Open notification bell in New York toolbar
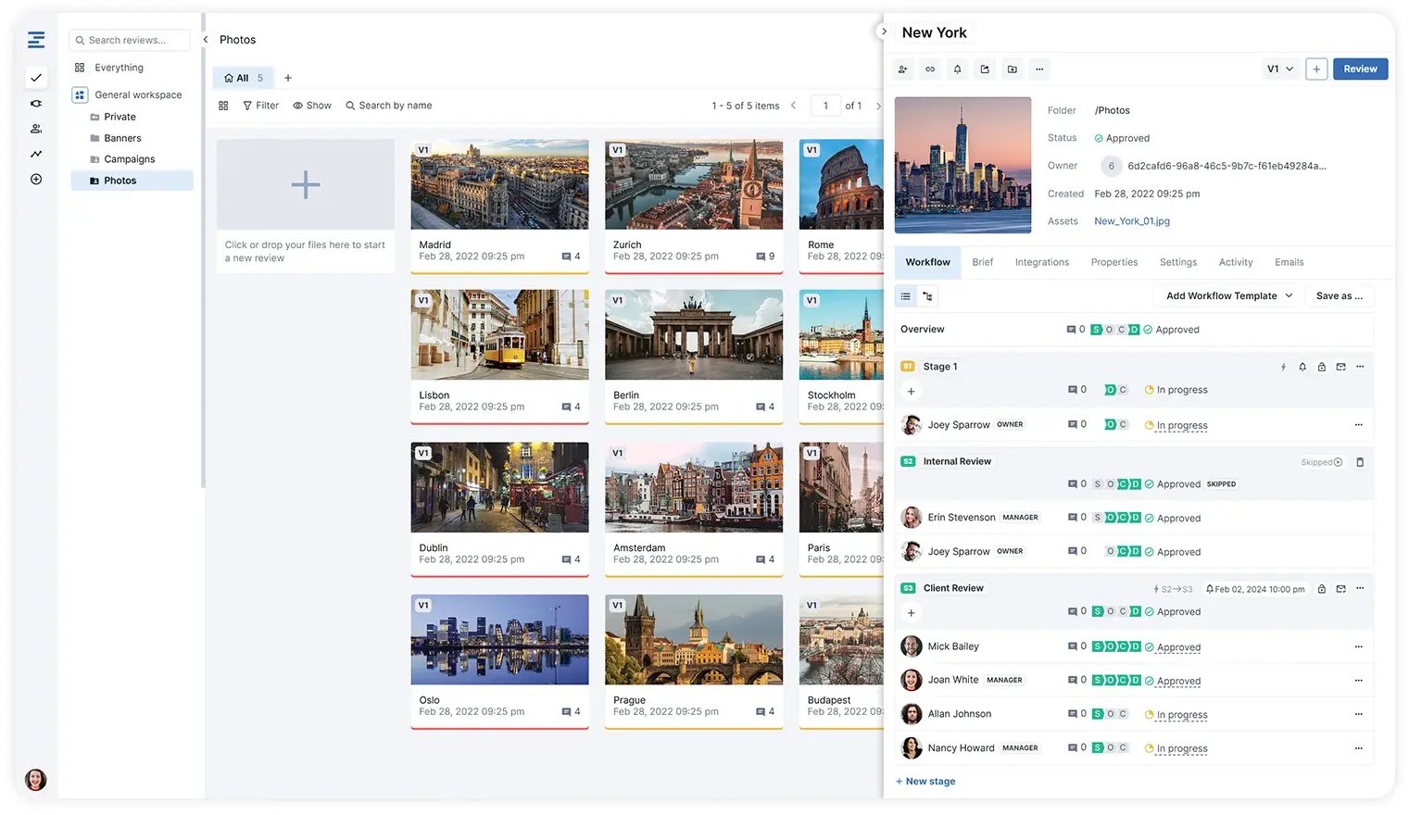 pos(957,69)
